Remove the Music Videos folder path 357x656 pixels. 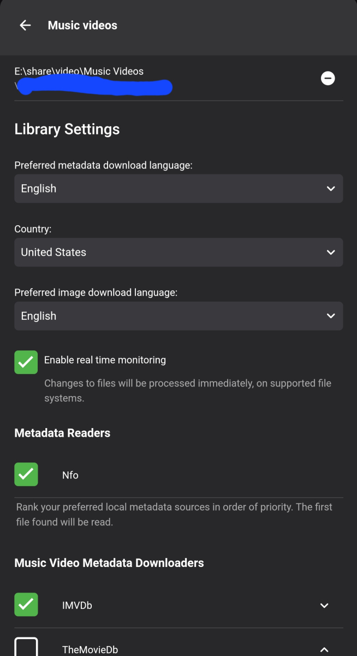(x=328, y=79)
